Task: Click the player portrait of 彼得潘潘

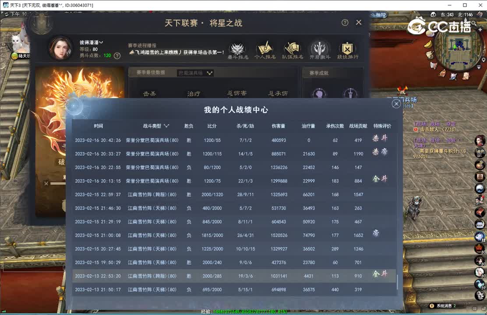Action: [60, 49]
